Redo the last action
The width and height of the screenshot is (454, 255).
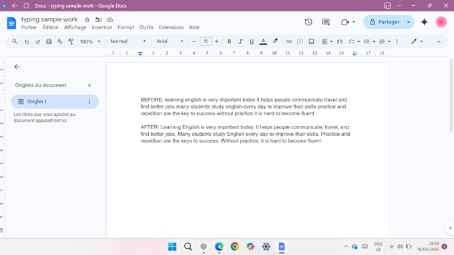37,41
